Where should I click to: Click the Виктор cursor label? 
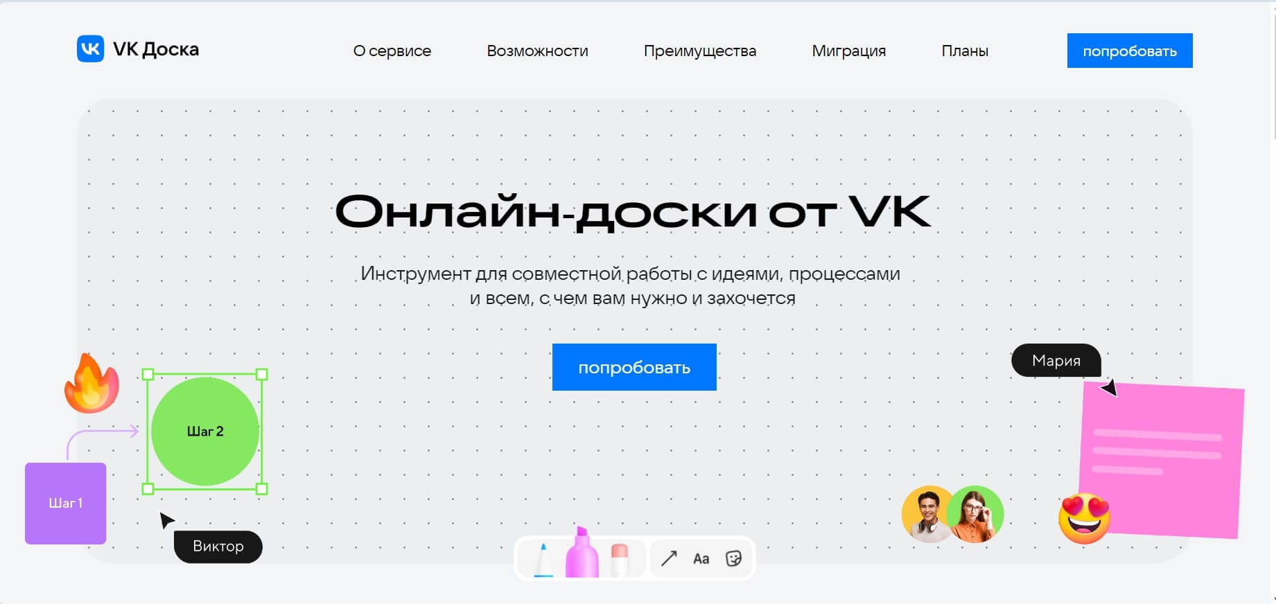218,547
